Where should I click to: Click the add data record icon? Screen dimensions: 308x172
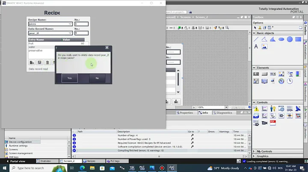tap(32, 63)
